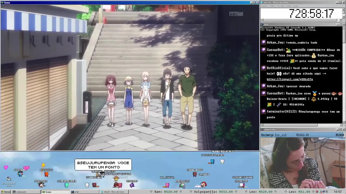Click the R$1612.63 amount in camera window
This screenshot has width=346, height=194.
point(302,135)
